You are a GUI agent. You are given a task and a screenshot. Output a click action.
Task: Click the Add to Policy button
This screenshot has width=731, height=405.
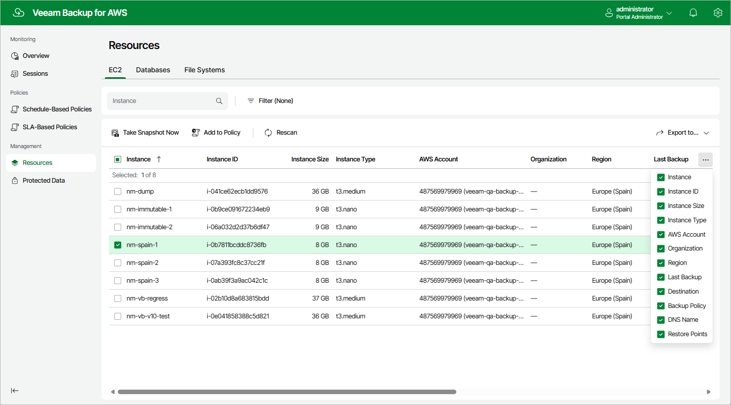coord(216,133)
